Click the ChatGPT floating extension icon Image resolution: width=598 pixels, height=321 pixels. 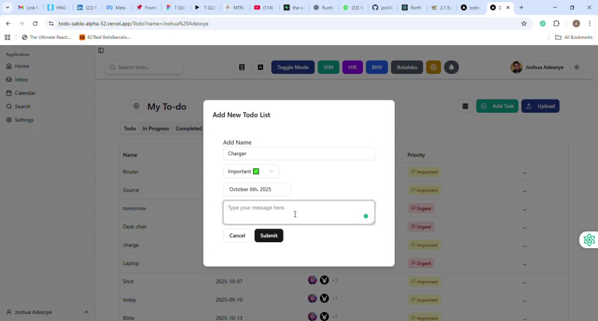click(589, 240)
